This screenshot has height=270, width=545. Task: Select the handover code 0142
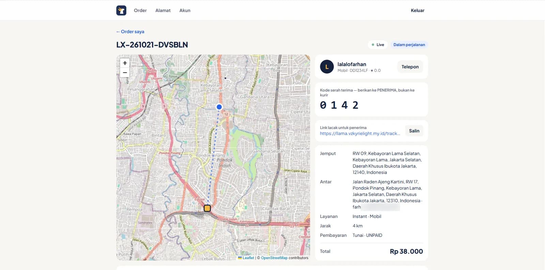[339, 105]
